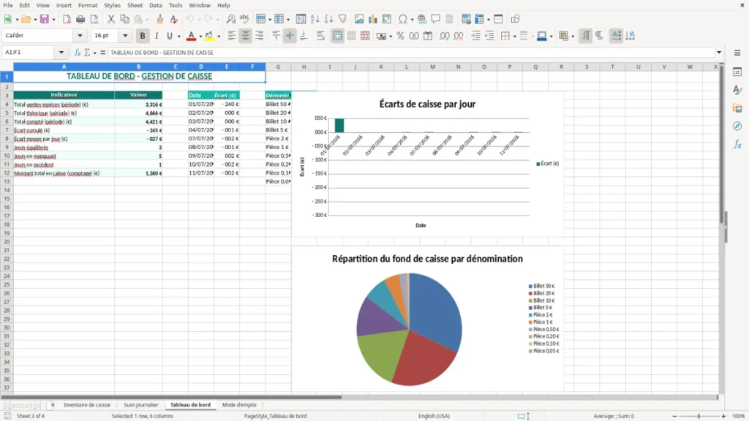Viewport: 749px width, 421px height.
Task: Switch to Mode d'emploi sheet tab
Action: (x=239, y=405)
